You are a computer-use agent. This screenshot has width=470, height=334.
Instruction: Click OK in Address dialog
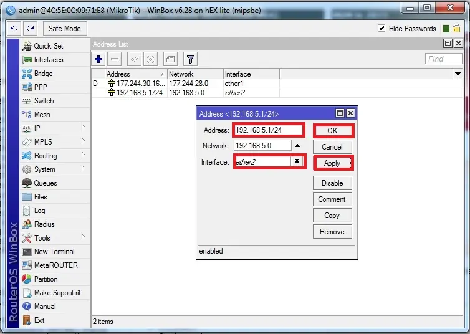click(332, 131)
